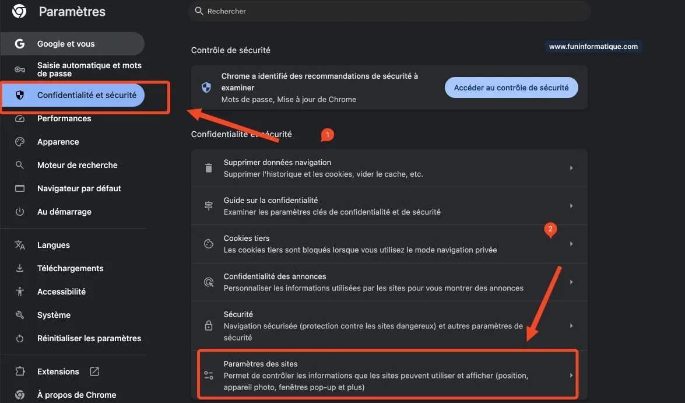Click the Rechercher search field

(x=350, y=10)
